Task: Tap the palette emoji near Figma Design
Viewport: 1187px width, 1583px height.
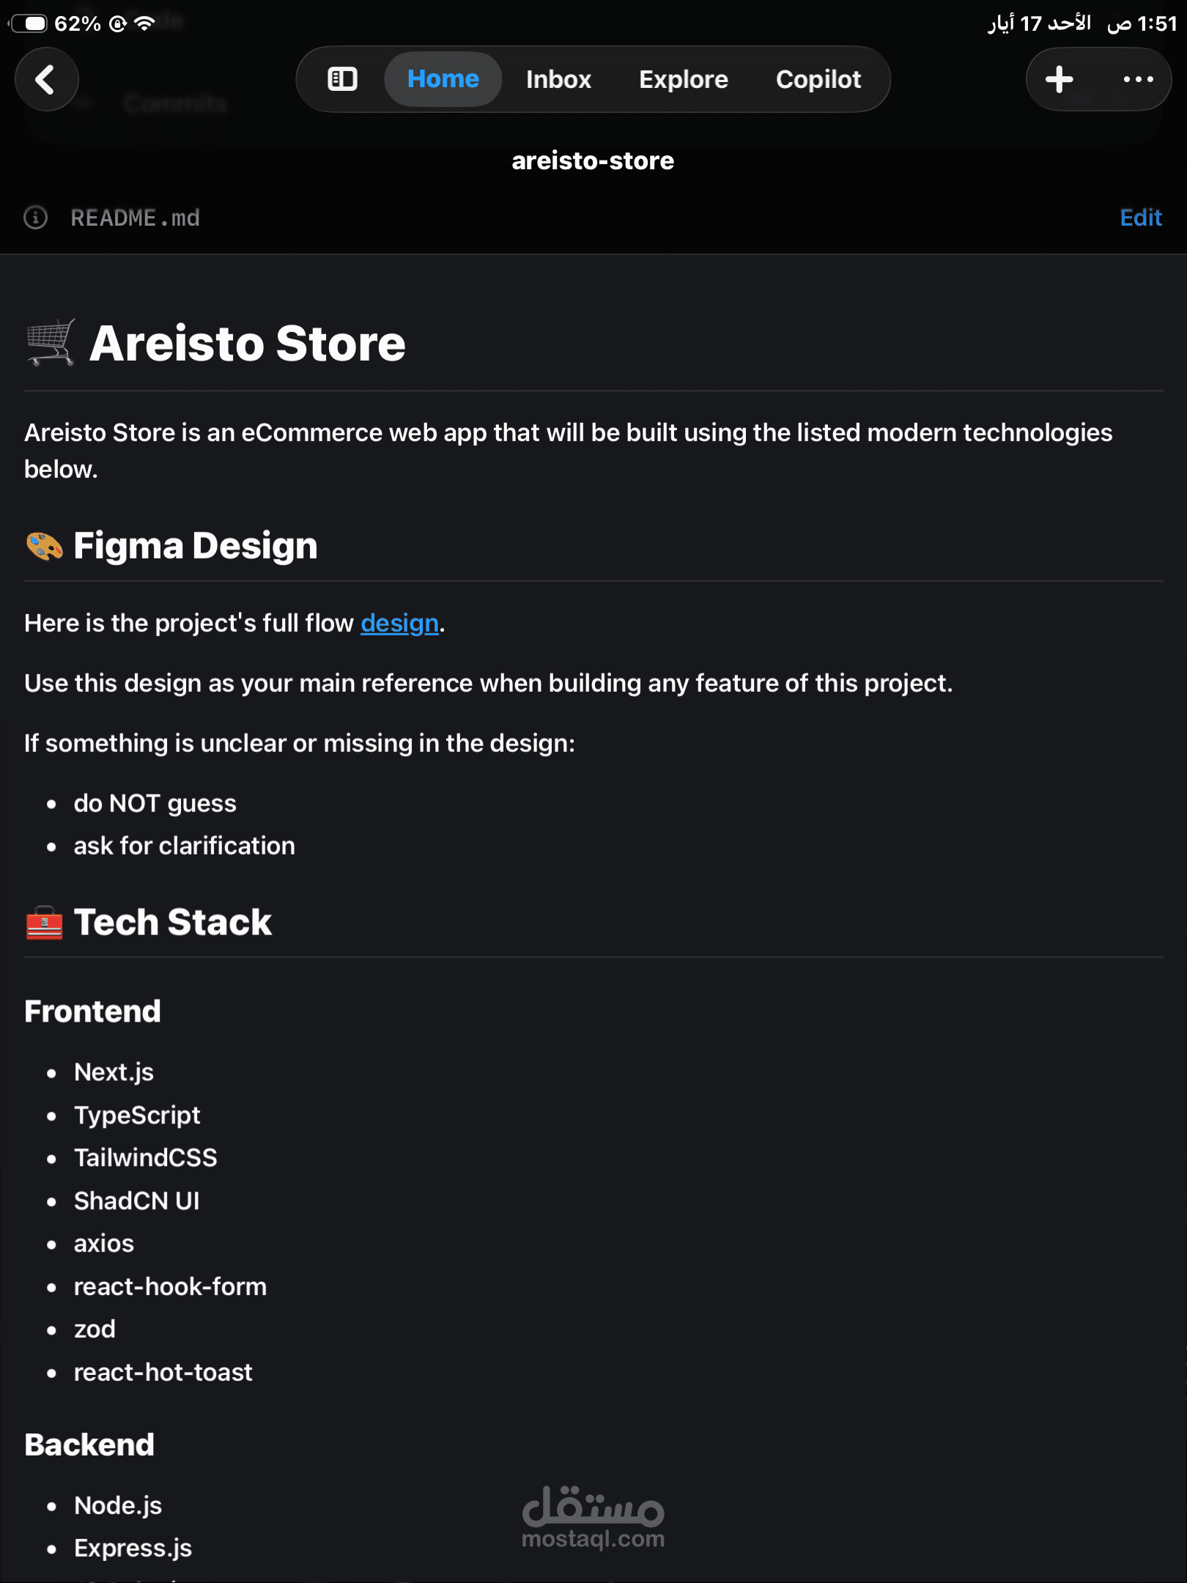Action: point(44,546)
